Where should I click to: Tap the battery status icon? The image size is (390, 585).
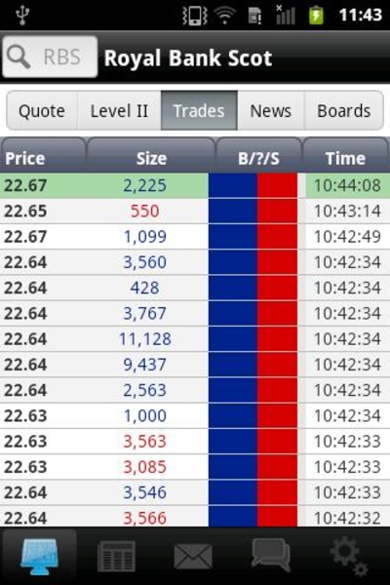pos(316,16)
